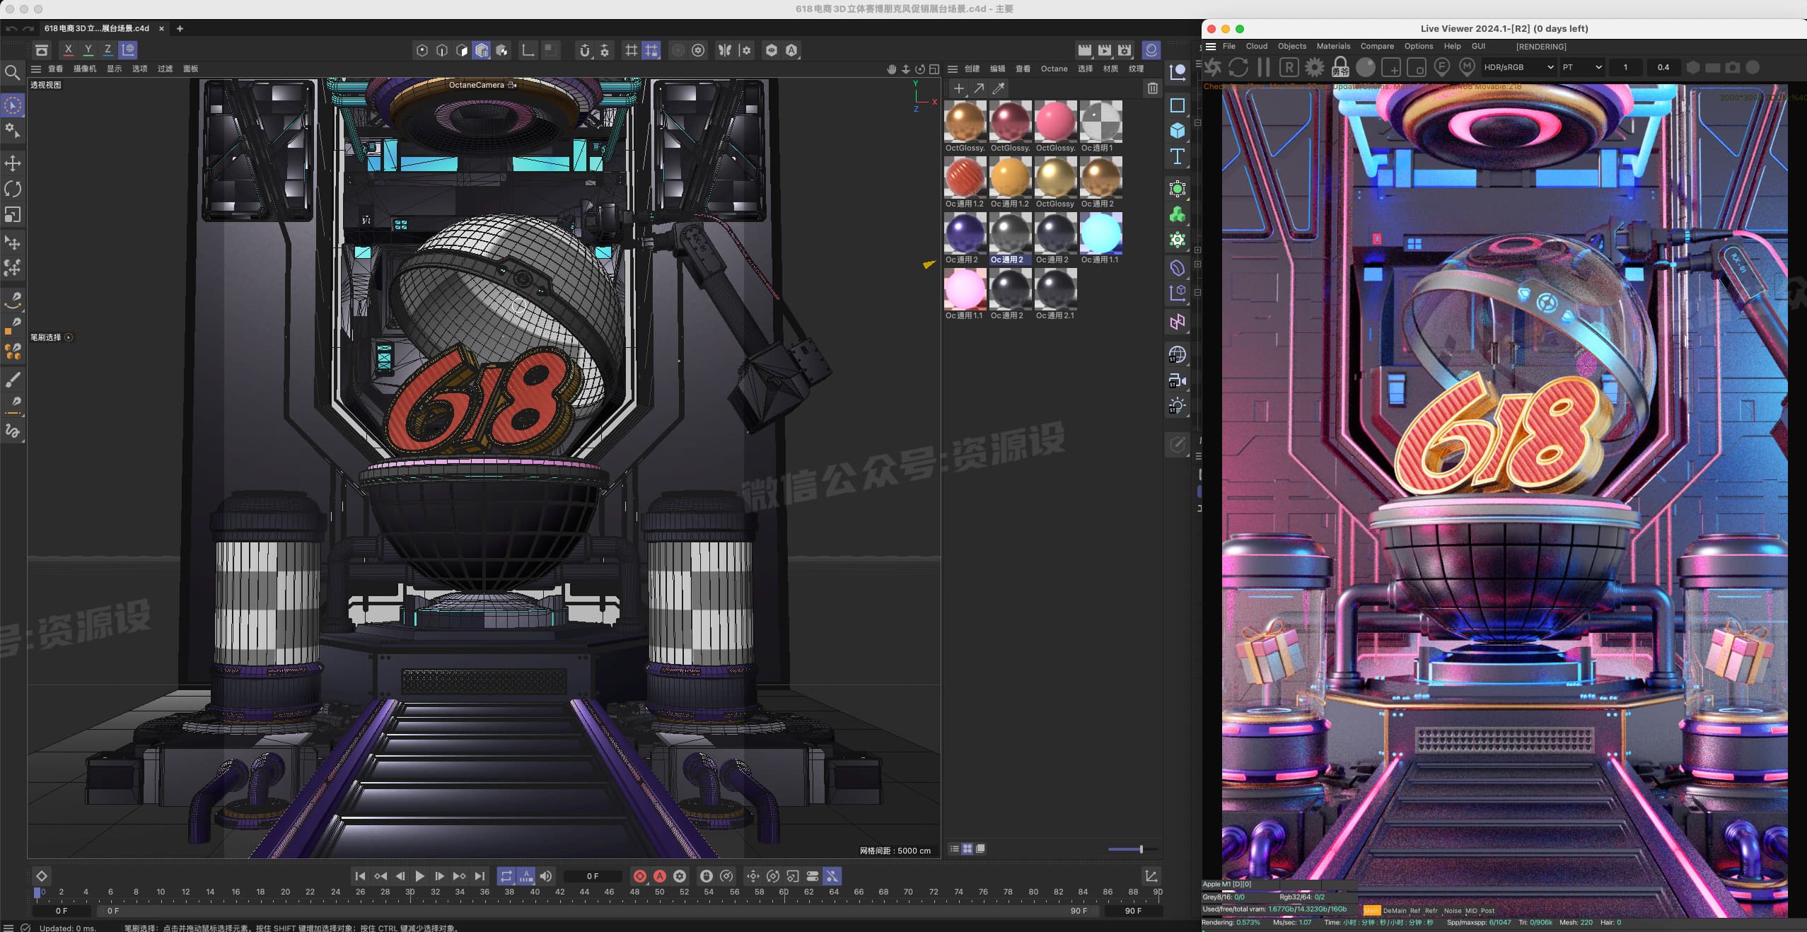Click the Text object tool icon
This screenshot has width=1807, height=932.
(1177, 156)
